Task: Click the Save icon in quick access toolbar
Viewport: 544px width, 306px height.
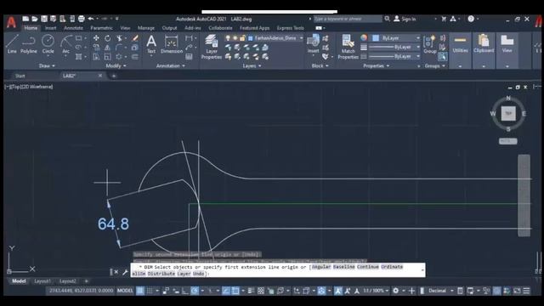Action: 44,19
